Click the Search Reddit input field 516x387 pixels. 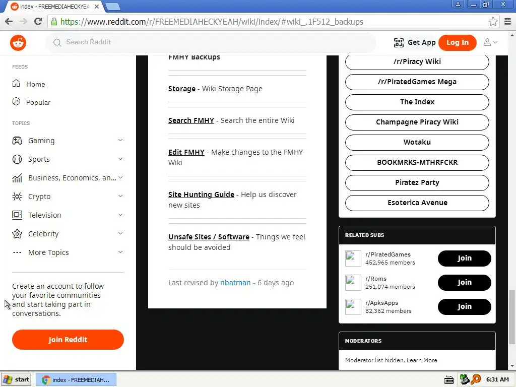211,42
